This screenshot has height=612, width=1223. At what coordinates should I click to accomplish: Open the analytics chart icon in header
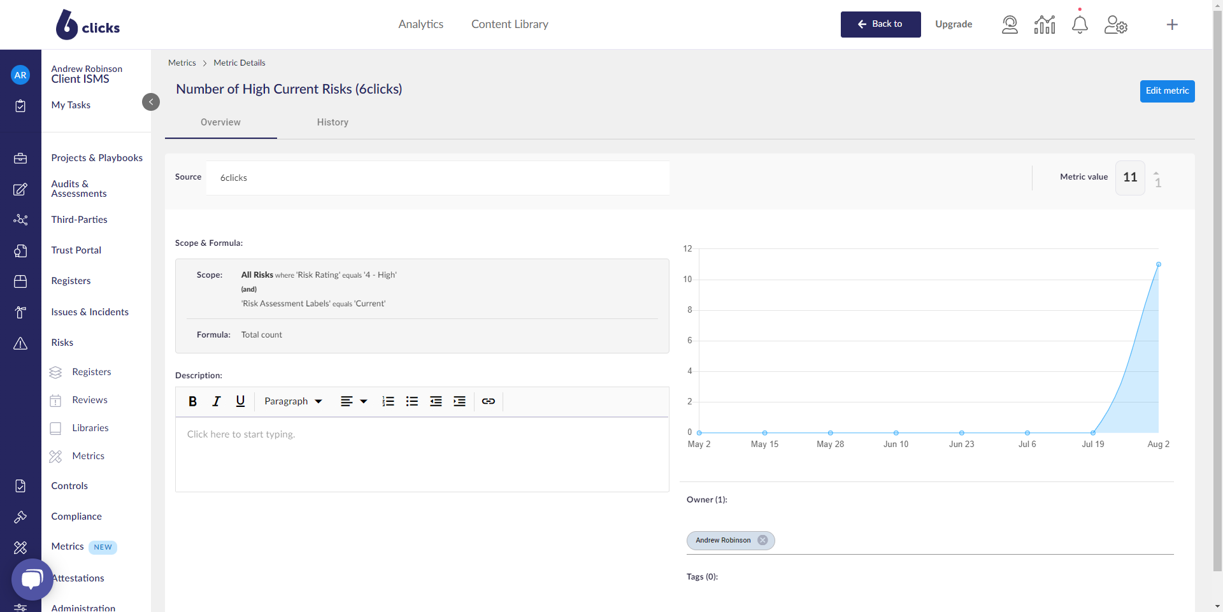(x=1045, y=25)
